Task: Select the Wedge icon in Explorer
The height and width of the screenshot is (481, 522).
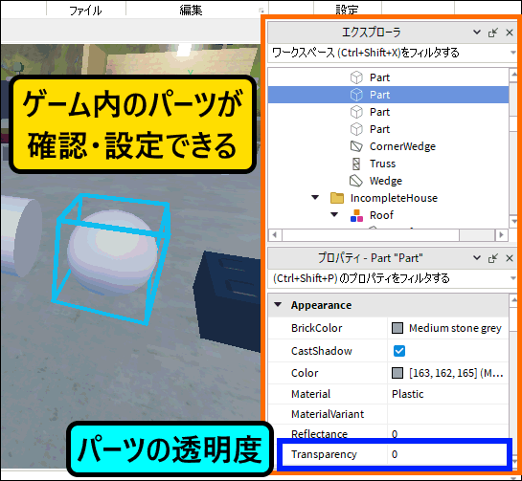Action: click(x=356, y=181)
